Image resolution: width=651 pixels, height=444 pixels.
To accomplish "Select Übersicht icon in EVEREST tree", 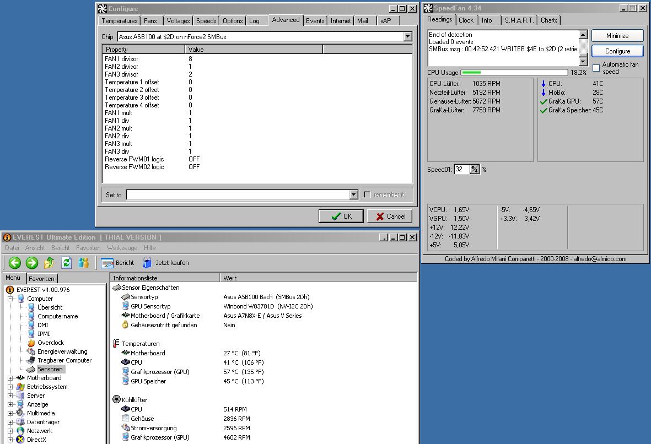I will [31, 307].
